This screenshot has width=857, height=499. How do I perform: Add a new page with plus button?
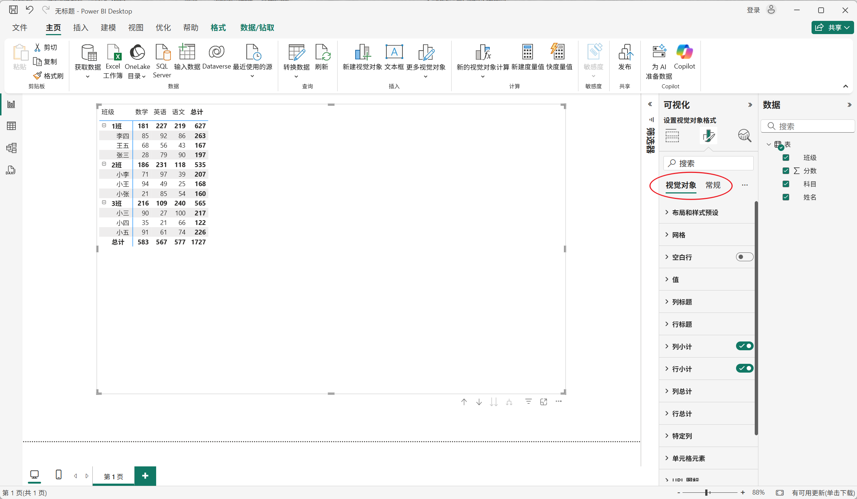145,476
